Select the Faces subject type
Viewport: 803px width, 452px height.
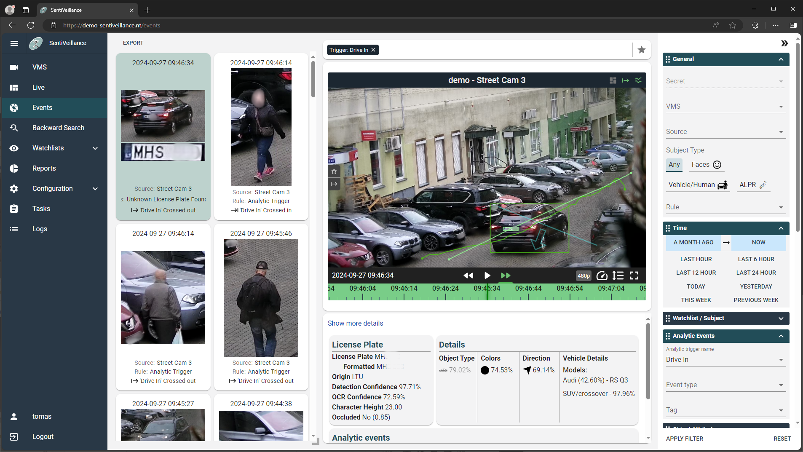[706, 165]
